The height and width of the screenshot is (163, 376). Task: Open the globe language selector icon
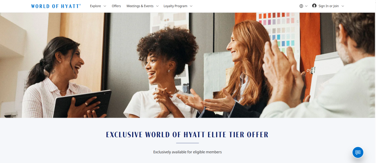(301, 6)
